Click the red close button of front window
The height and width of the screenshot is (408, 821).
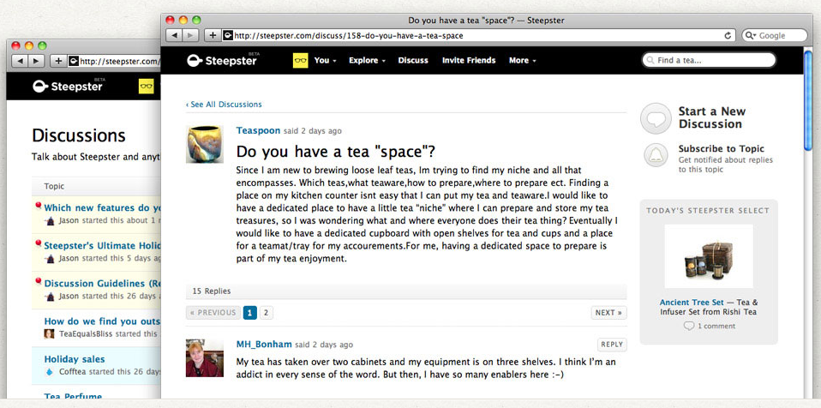(170, 20)
